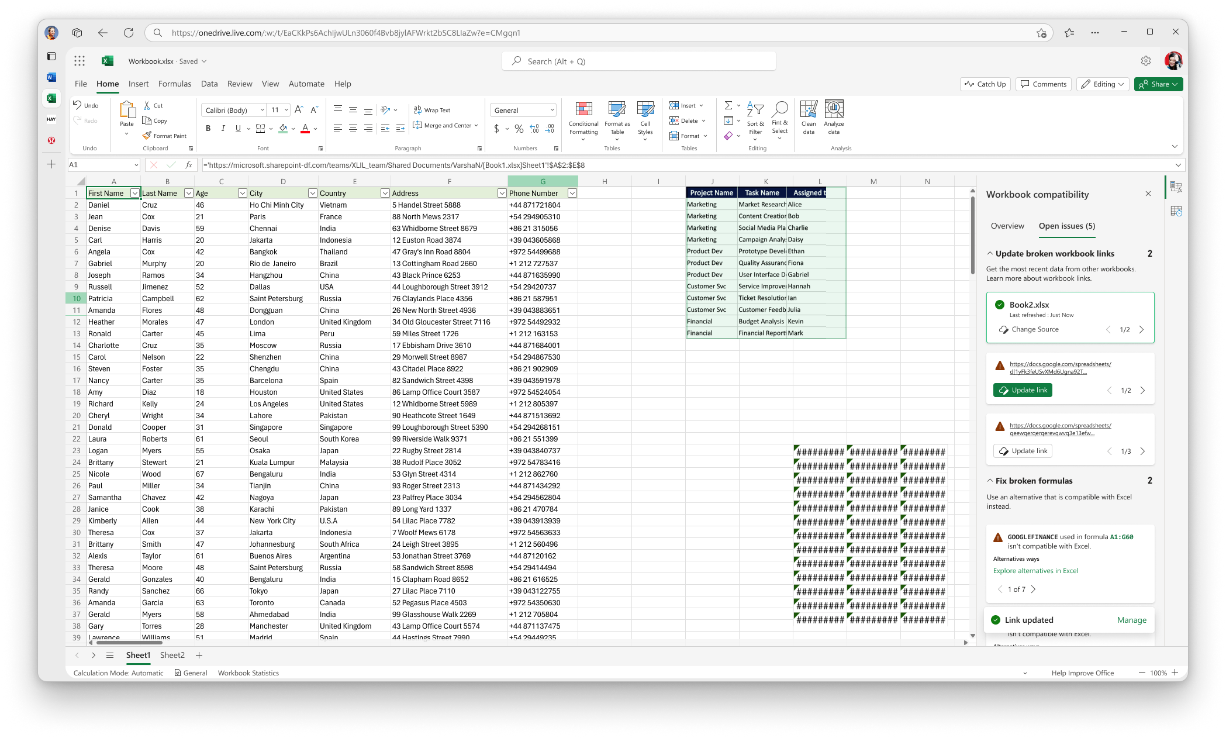Screen dimensions: 1226x738
Task: Switch to the Overview tab
Action: [1007, 226]
